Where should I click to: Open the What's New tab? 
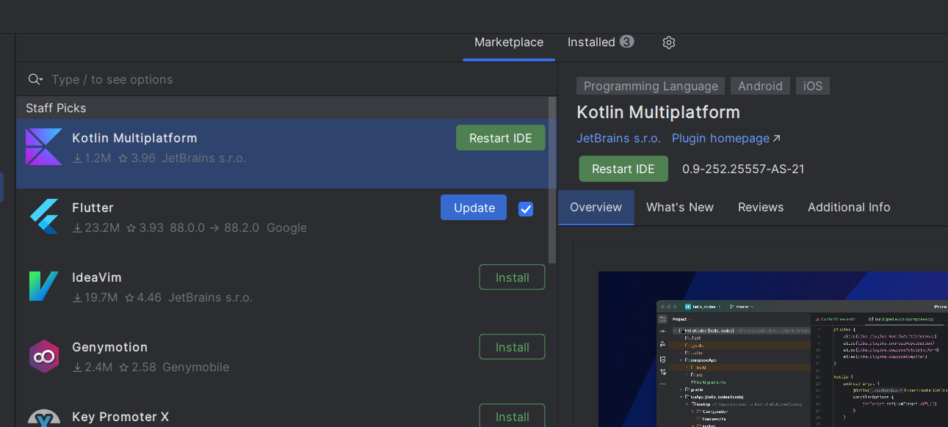[679, 208]
